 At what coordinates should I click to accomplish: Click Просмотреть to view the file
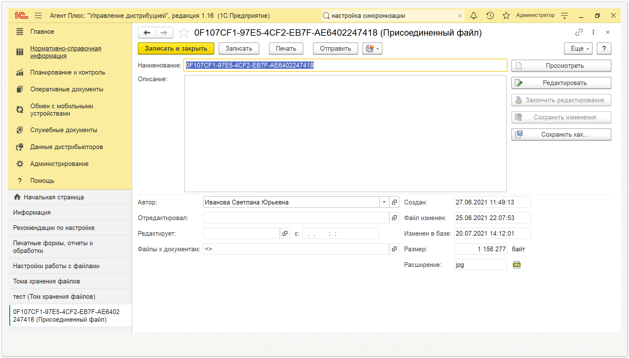click(x=561, y=66)
